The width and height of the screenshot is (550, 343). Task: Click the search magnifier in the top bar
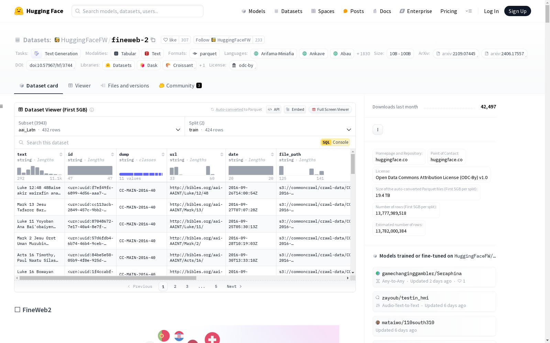tap(78, 11)
